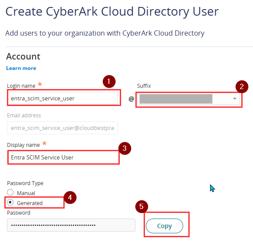Image resolution: width=253 pixels, height=252 pixels.
Task: Click the Password Type label
Action: tap(25, 183)
